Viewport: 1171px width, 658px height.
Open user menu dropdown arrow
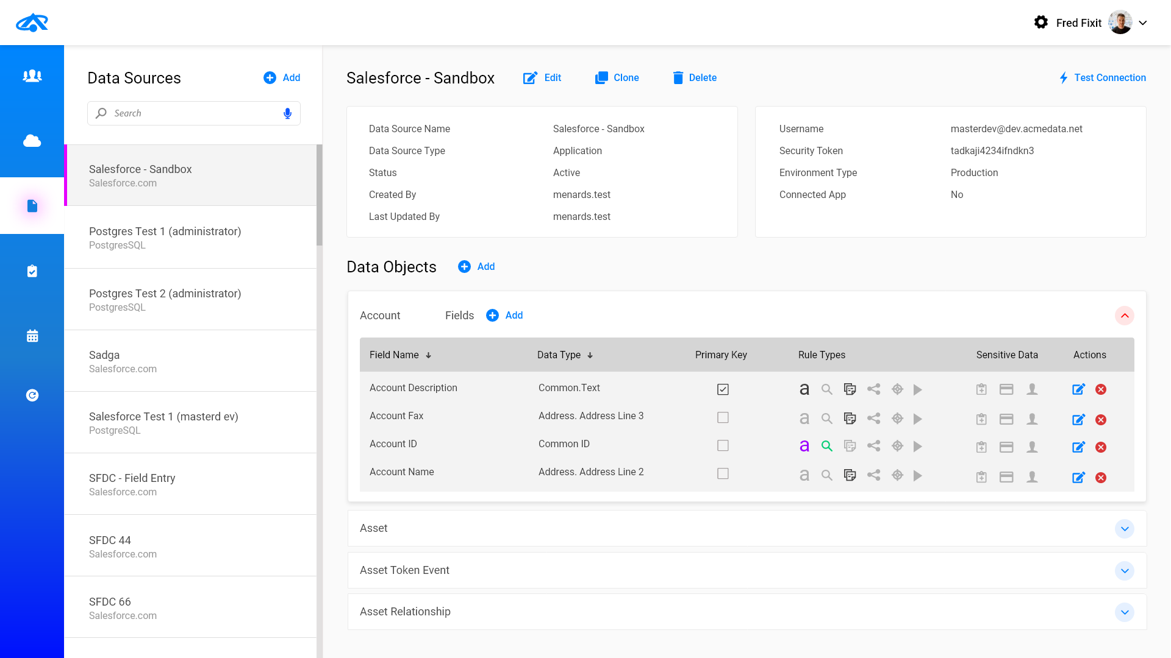point(1143,23)
